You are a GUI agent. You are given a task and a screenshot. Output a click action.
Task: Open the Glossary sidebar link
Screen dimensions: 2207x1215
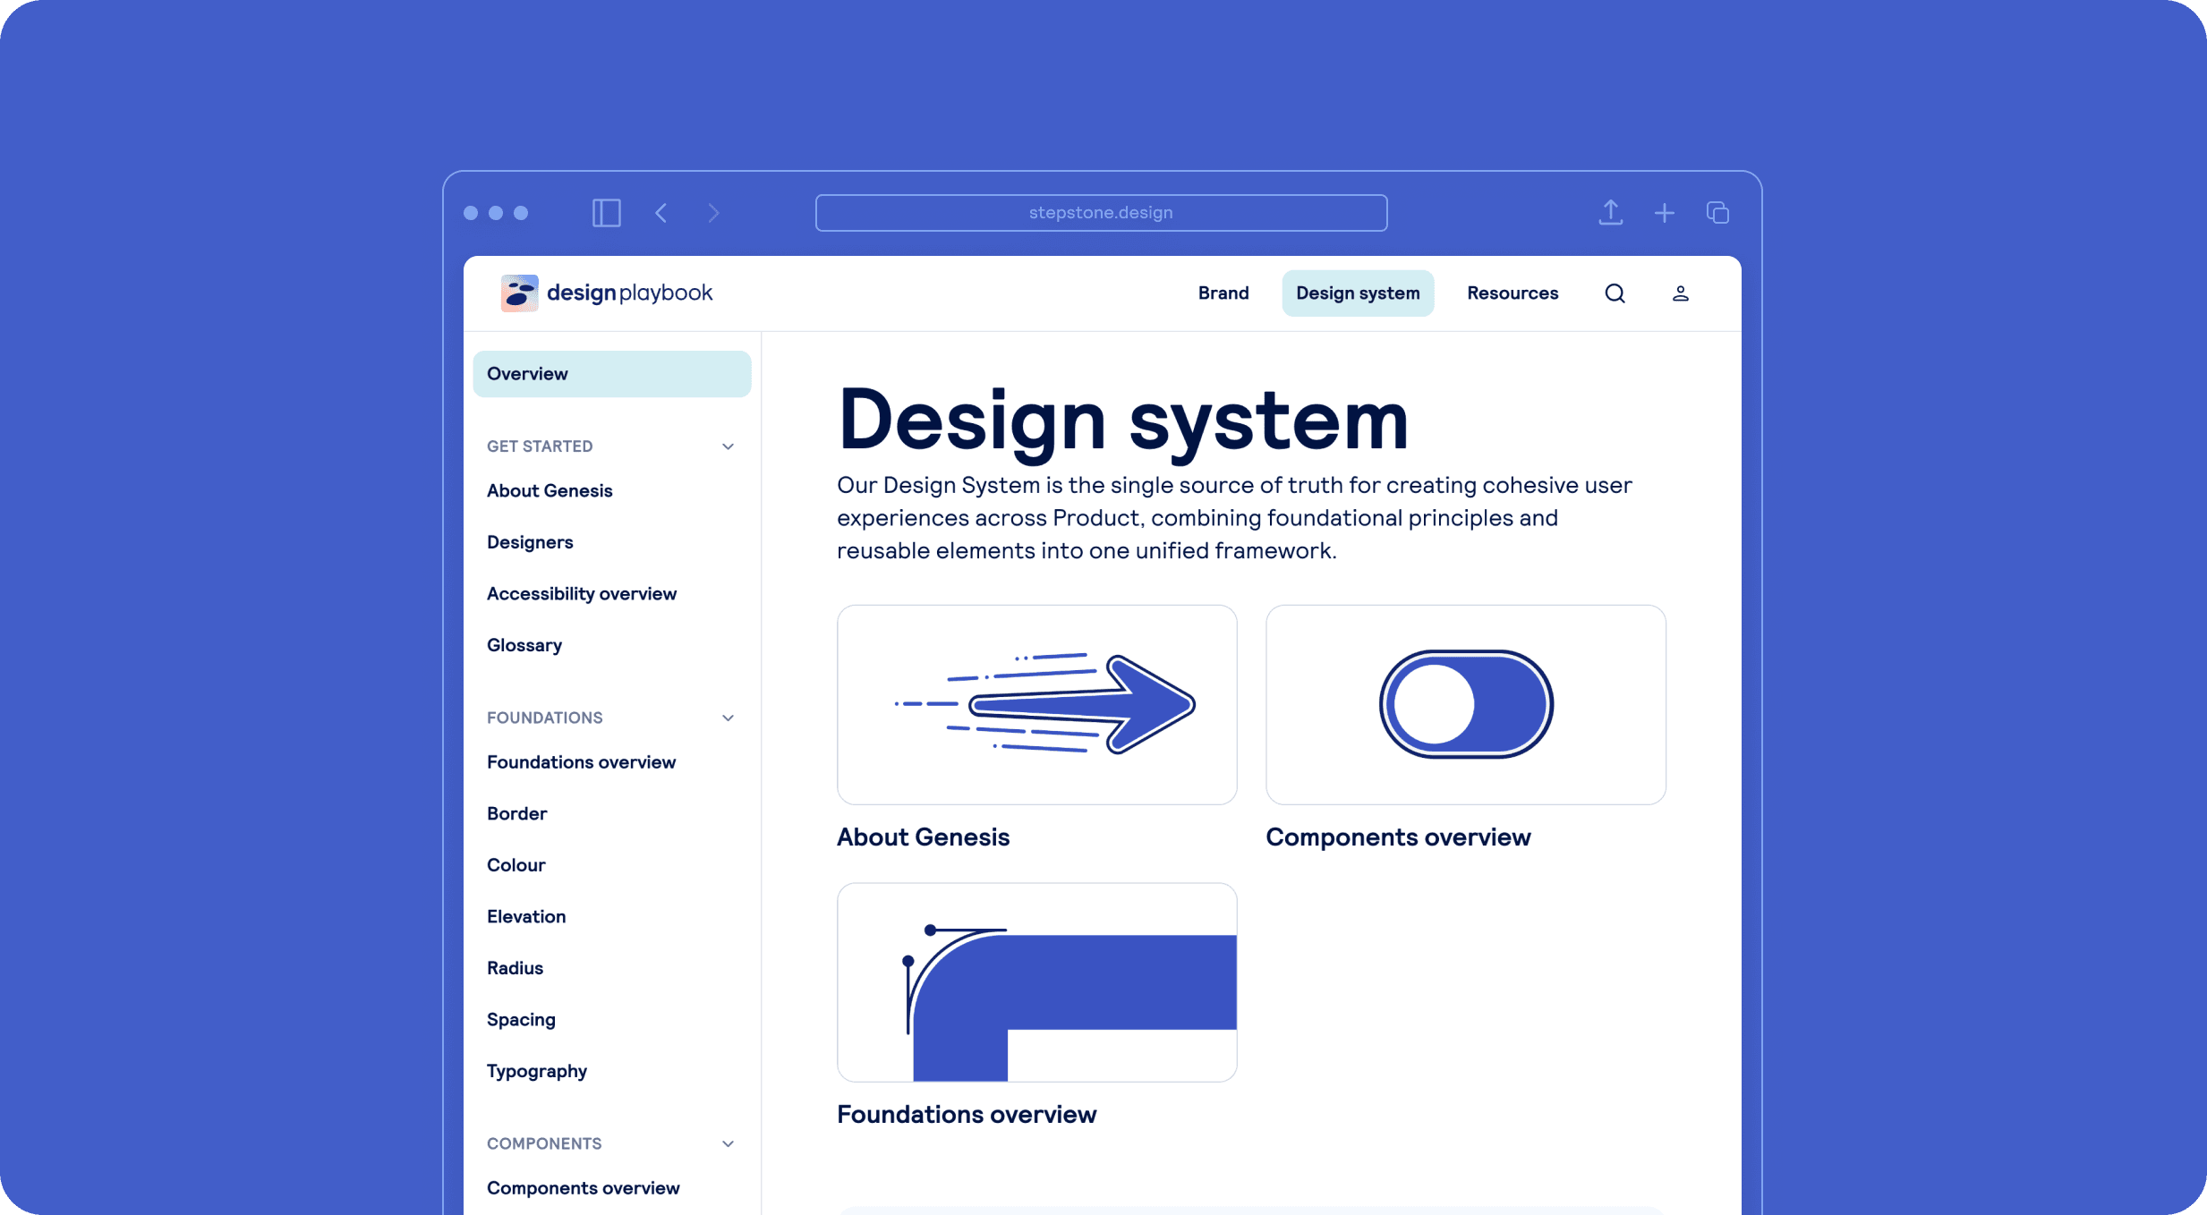pyautogui.click(x=524, y=645)
